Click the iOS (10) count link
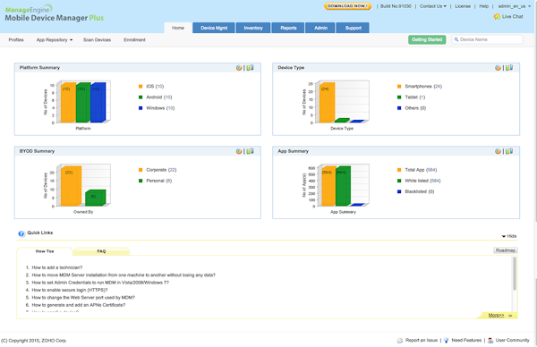The width and height of the screenshot is (537, 347). [x=159, y=87]
